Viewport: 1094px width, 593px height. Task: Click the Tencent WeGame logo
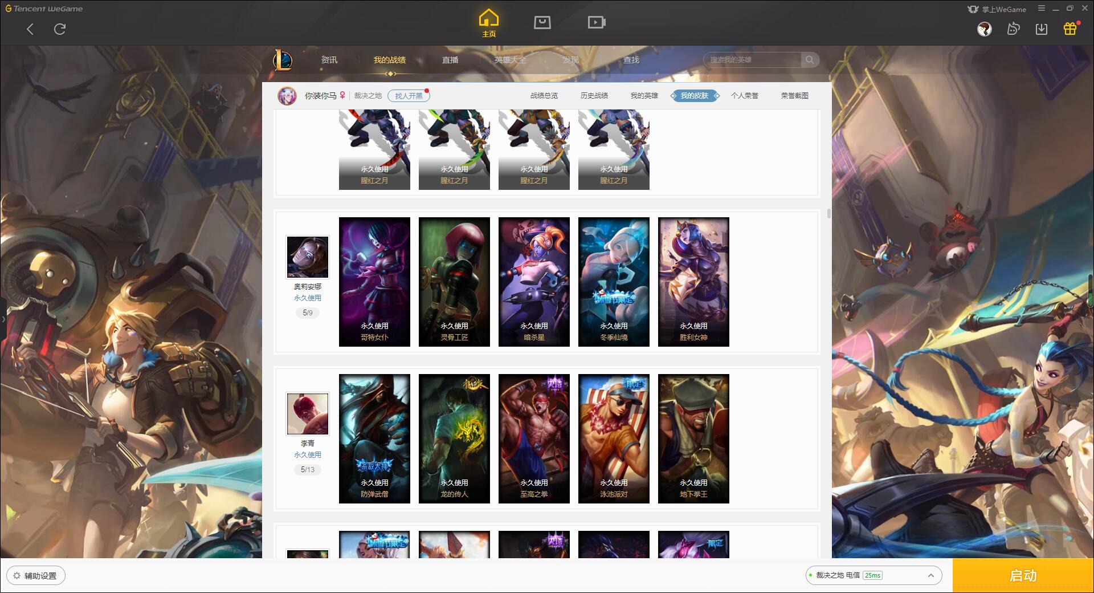pos(44,9)
